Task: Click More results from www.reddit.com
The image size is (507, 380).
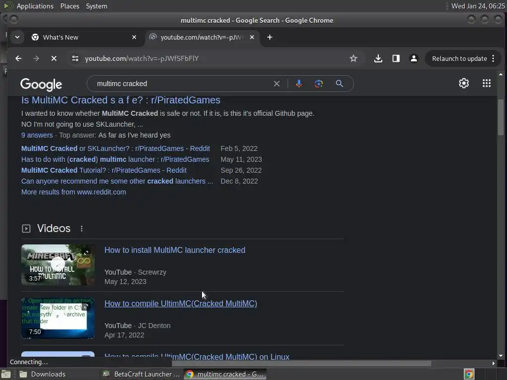Action: pyautogui.click(x=74, y=192)
